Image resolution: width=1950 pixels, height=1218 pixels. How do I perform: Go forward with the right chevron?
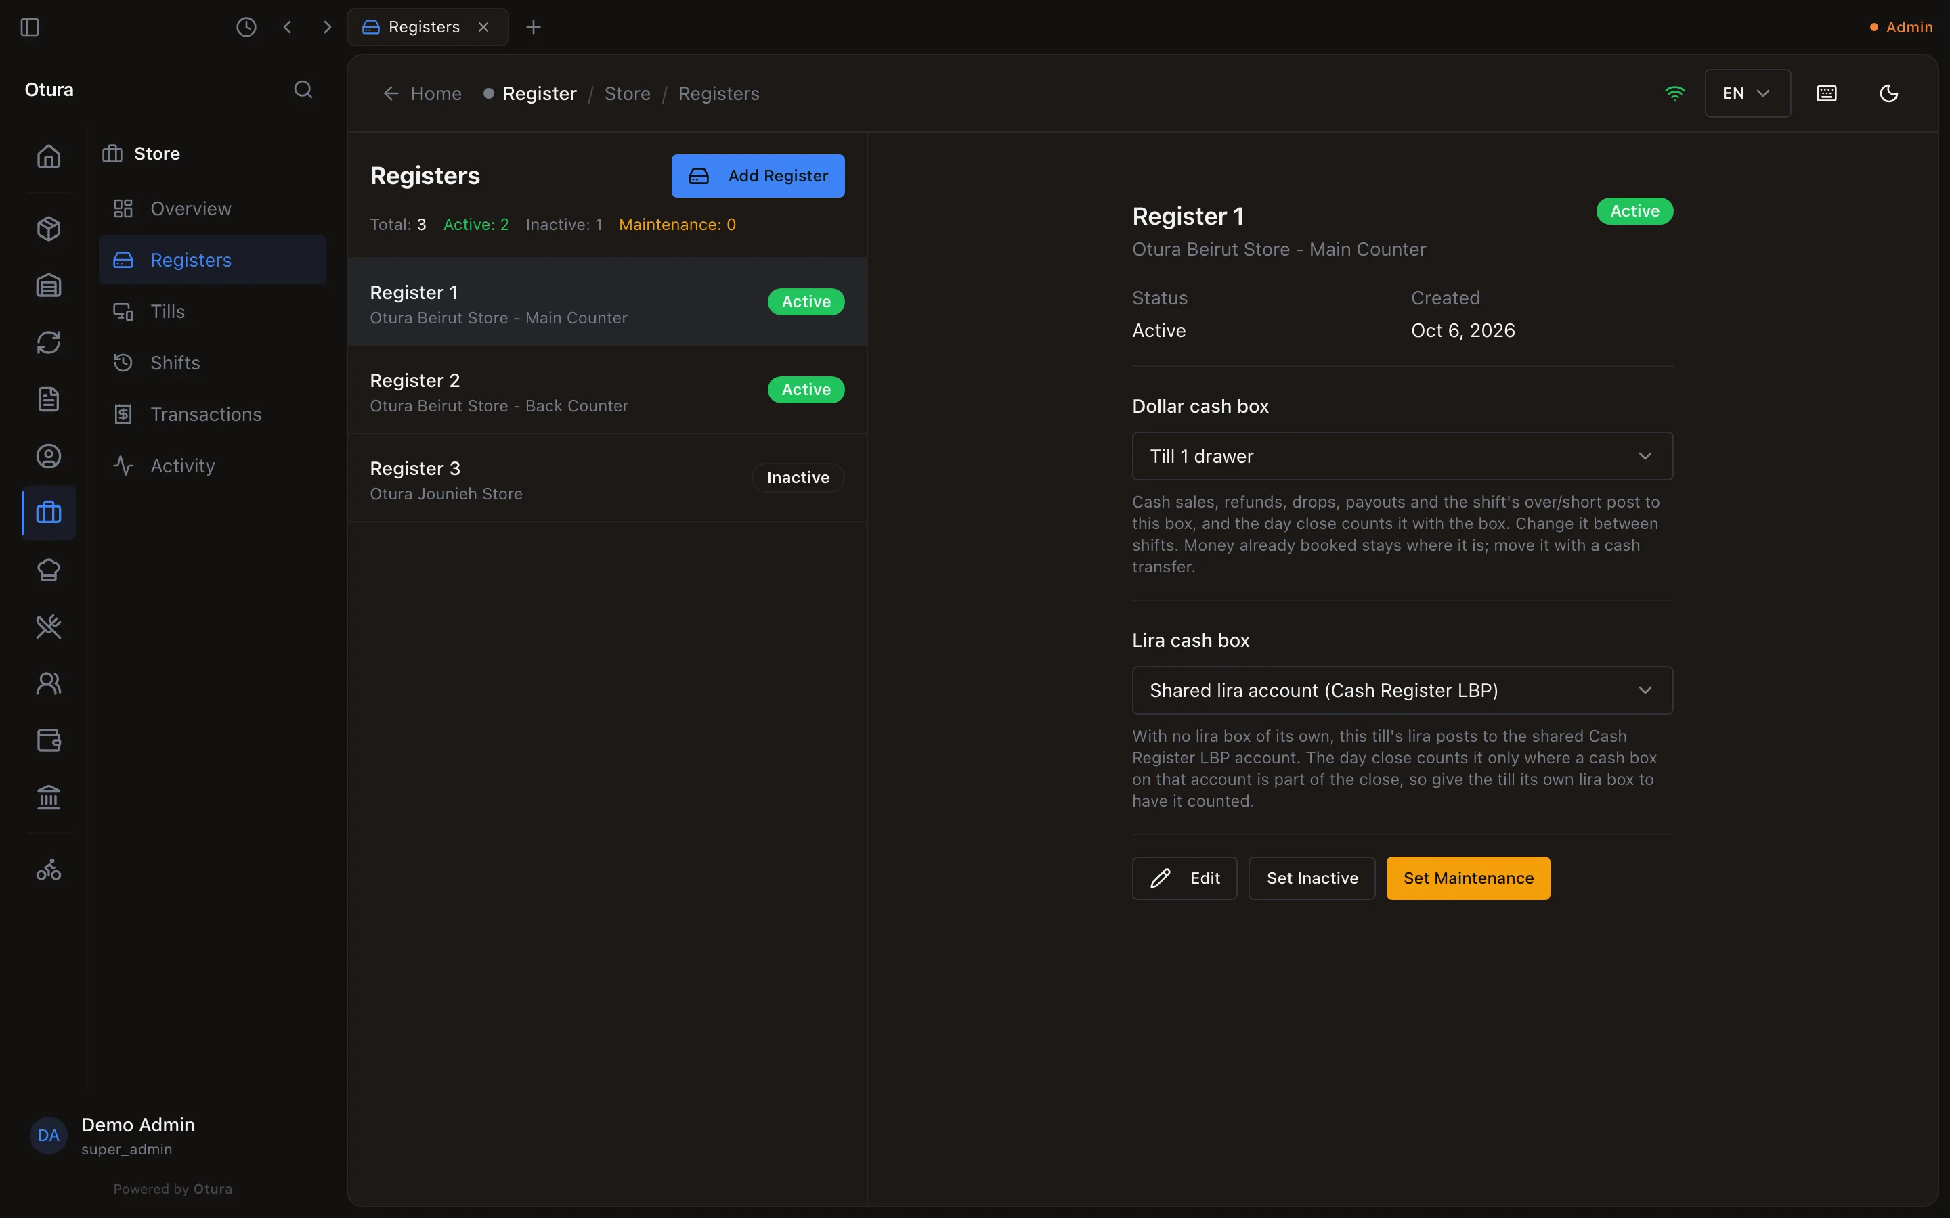(x=326, y=27)
